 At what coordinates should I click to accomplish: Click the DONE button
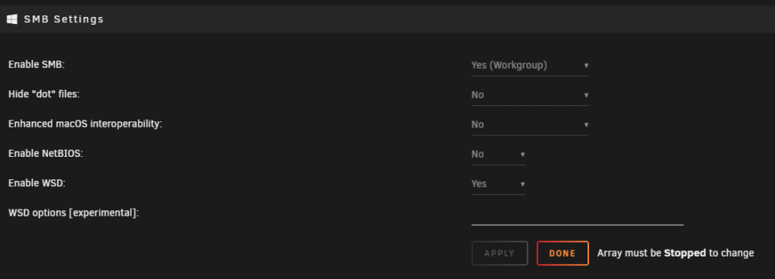(x=563, y=253)
